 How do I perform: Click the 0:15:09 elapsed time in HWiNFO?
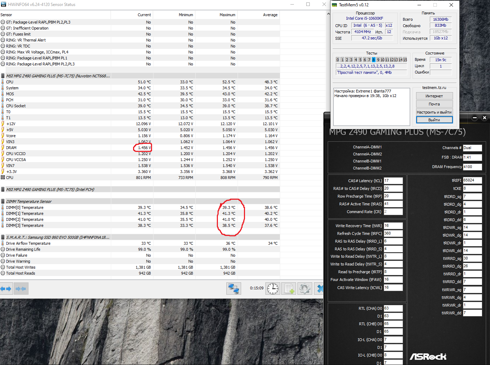click(257, 288)
